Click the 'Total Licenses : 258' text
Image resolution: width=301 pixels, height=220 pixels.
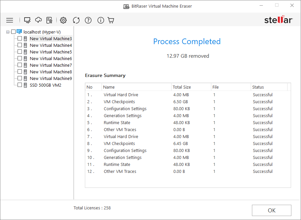coord(92,208)
